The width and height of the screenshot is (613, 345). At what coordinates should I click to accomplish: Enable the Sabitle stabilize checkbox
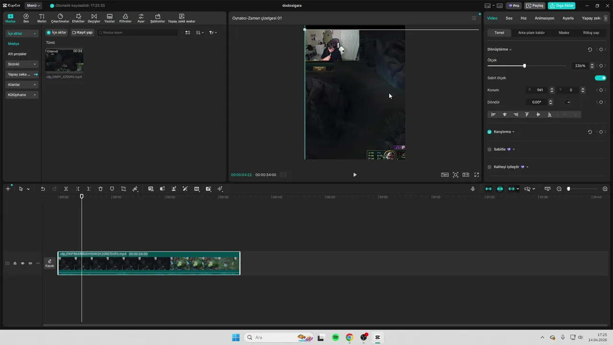(x=489, y=149)
